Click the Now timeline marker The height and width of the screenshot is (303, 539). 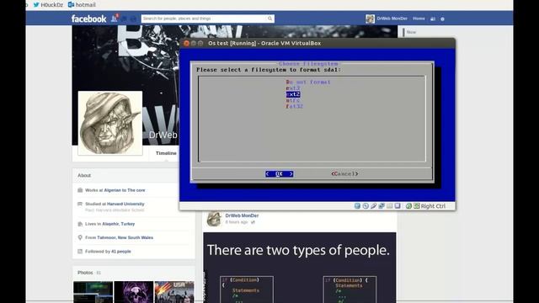pos(411,32)
